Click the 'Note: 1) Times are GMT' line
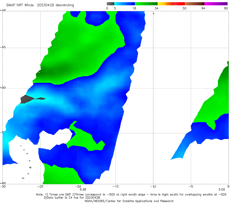The height and width of the screenshot is (203, 231). pos(131,195)
